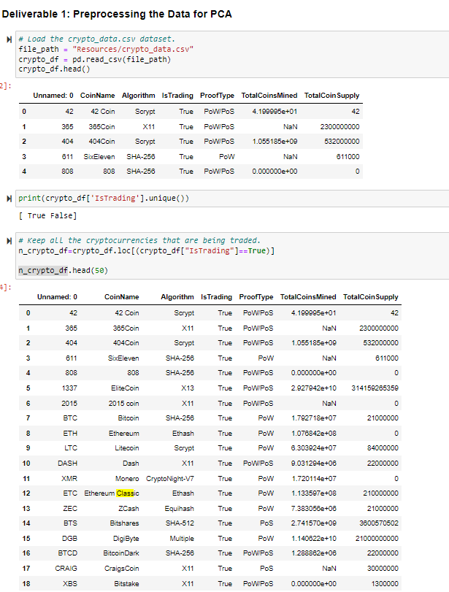Select the Ethereum Classic cell
This screenshot has width=449, height=592.
pos(112,493)
